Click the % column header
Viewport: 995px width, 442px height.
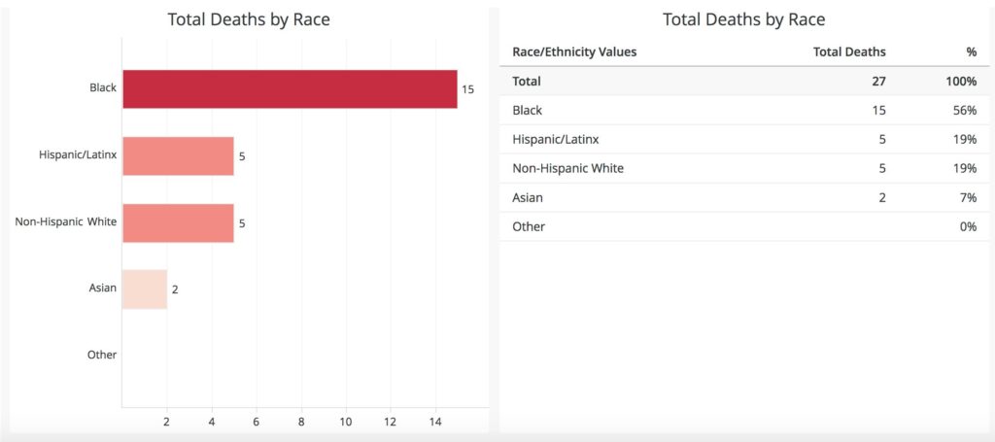click(x=970, y=51)
